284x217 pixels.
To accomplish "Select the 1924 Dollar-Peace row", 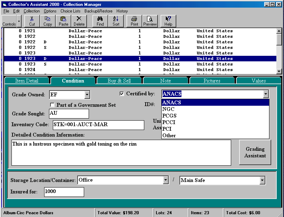I will [140, 70].
